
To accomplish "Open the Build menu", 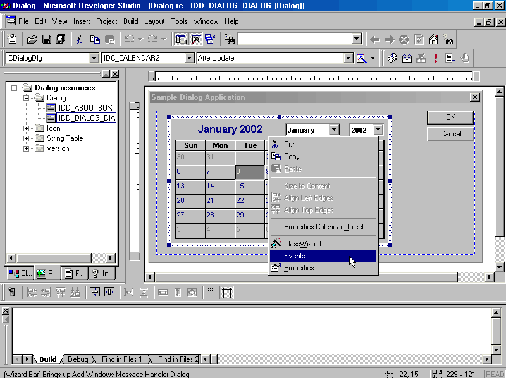I will [x=131, y=21].
